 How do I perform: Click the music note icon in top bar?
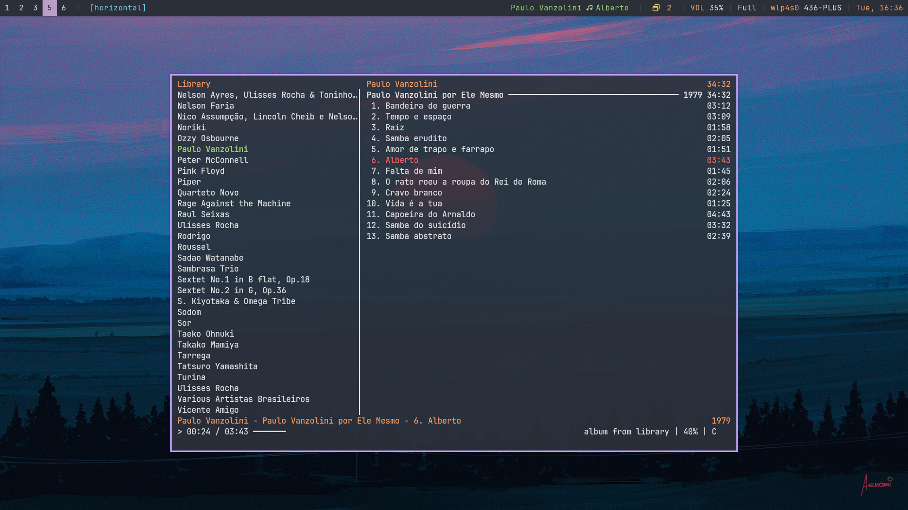(589, 8)
